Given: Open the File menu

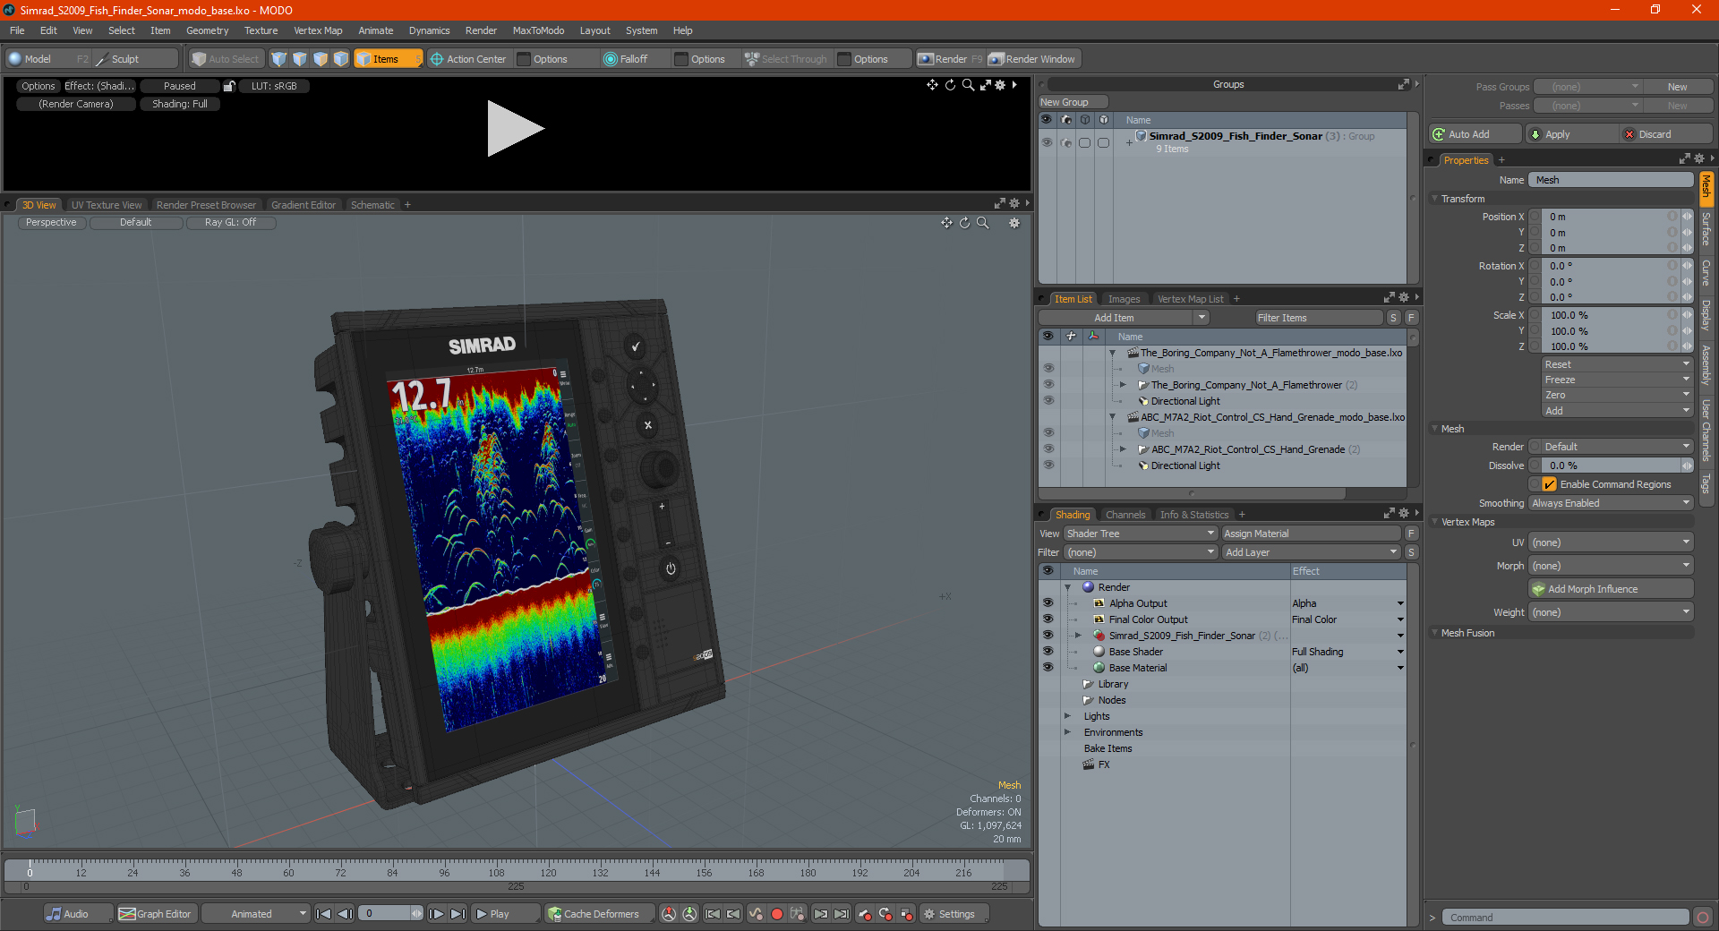Looking at the screenshot, I should pyautogui.click(x=17, y=30).
